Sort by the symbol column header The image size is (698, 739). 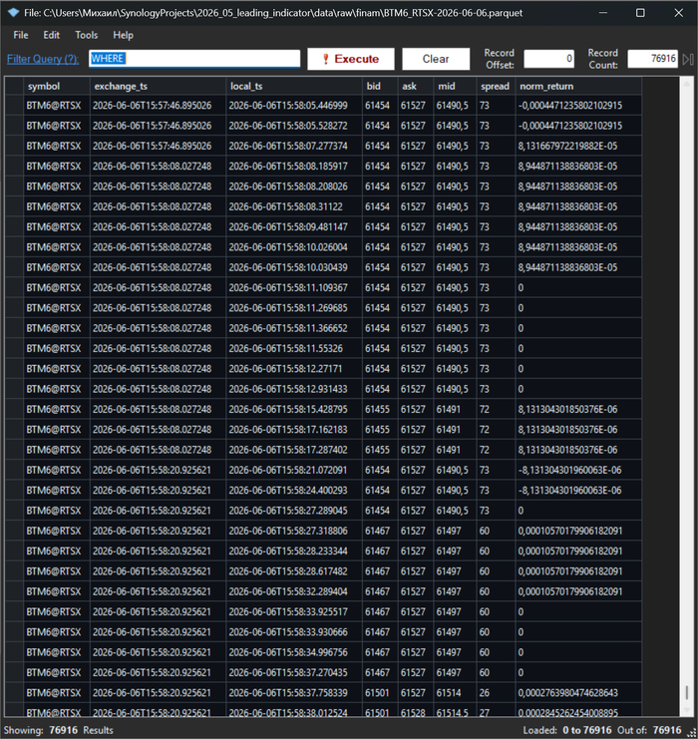57,86
